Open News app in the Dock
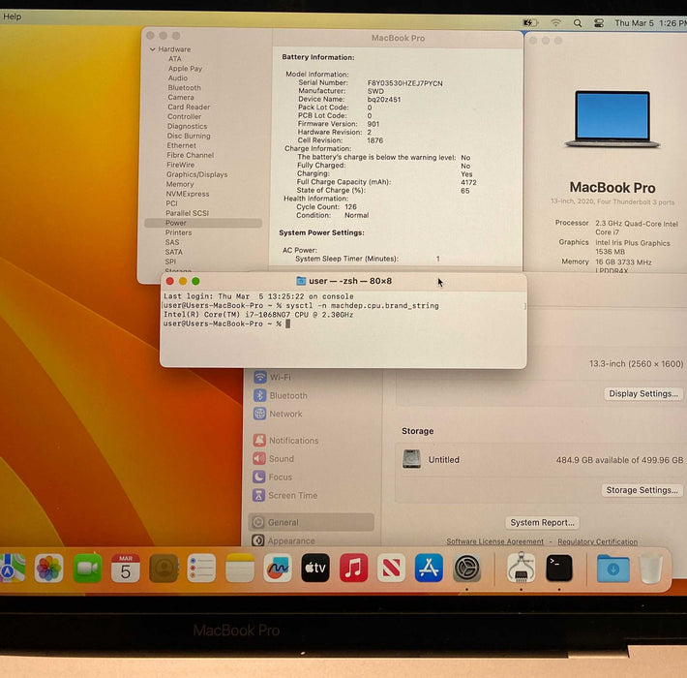Screen dimensions: 687x678 click(391, 568)
